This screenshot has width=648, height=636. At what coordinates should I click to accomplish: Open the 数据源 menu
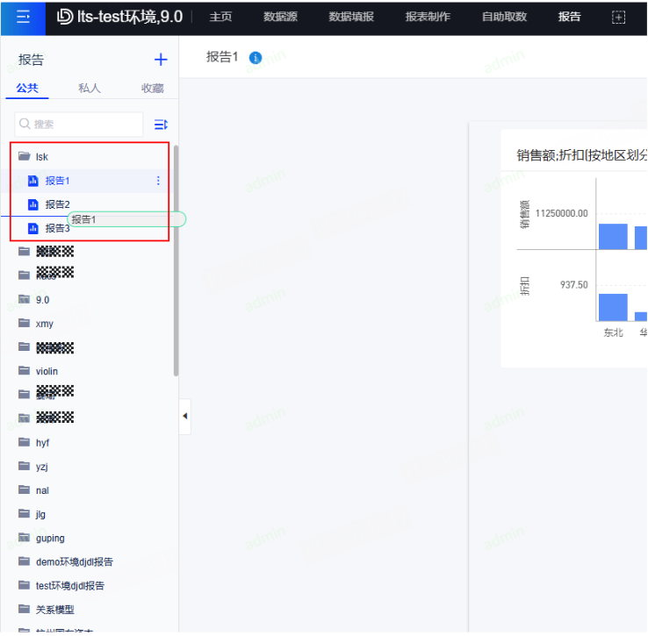(280, 17)
